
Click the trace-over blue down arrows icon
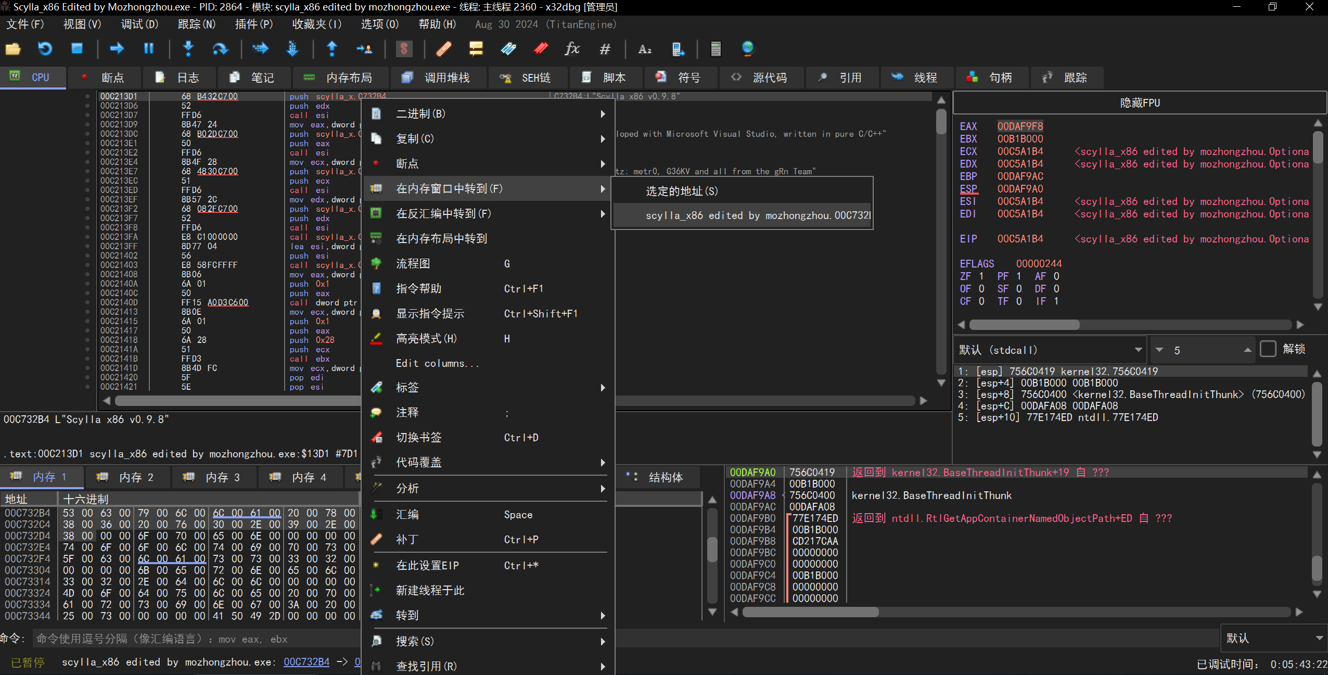tap(292, 49)
